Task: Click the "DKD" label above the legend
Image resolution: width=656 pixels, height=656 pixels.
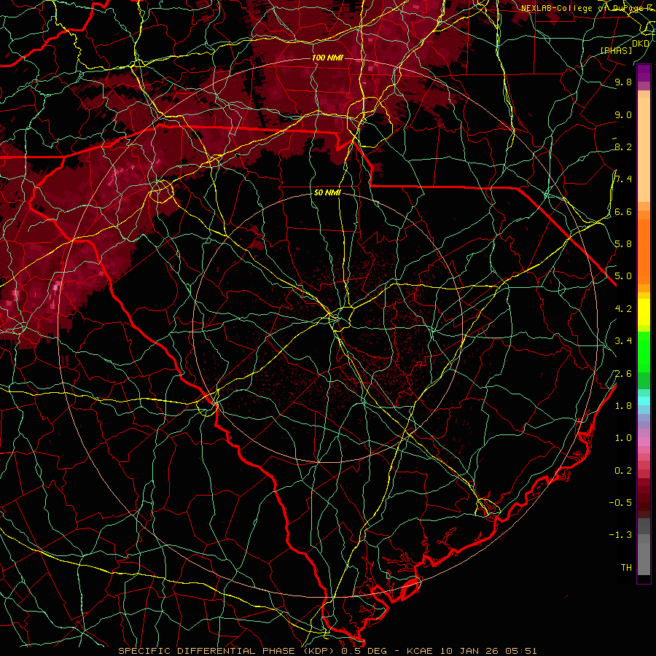Action: [x=641, y=43]
